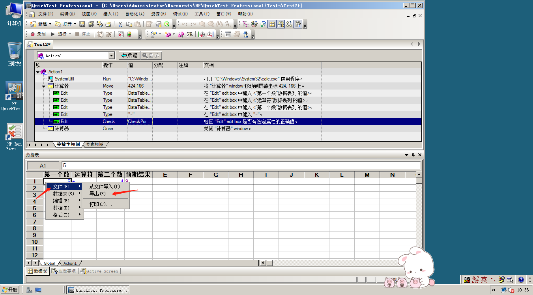
Task: Open the 新建 dropdown arrow
Action: [x=50, y=24]
